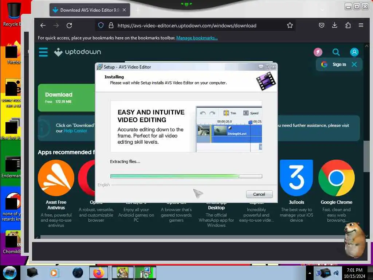Dismiss the Google Sign in popup
This screenshot has height=280, width=373.
(x=354, y=64)
